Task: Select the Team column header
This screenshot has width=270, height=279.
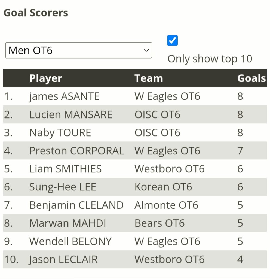Action: click(149, 78)
